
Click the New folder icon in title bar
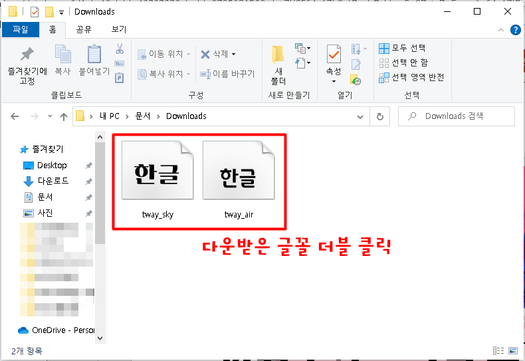(49, 12)
